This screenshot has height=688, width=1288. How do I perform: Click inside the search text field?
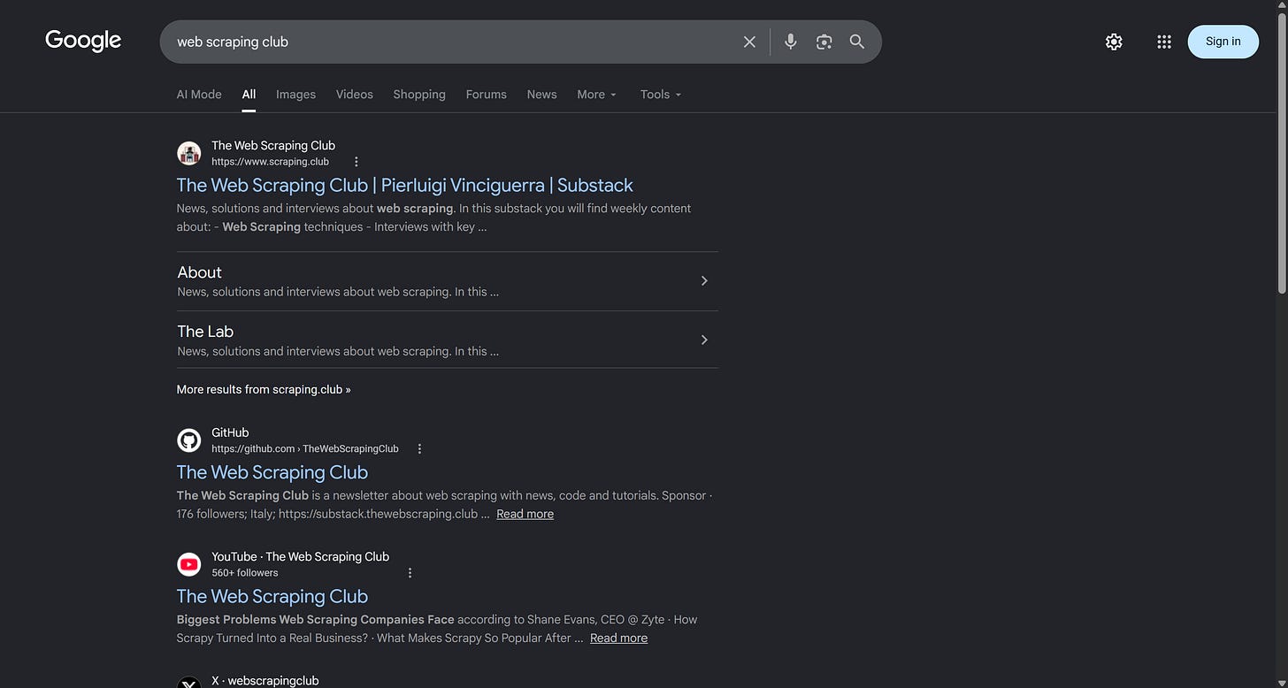pos(451,42)
